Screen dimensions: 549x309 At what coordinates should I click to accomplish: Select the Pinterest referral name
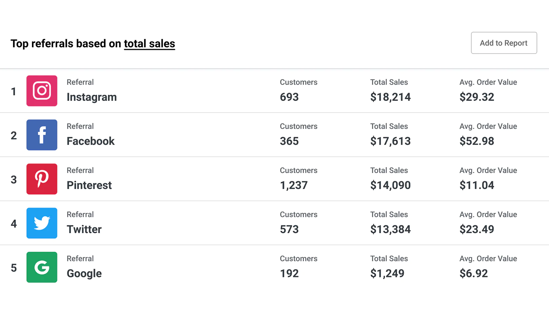(x=89, y=185)
